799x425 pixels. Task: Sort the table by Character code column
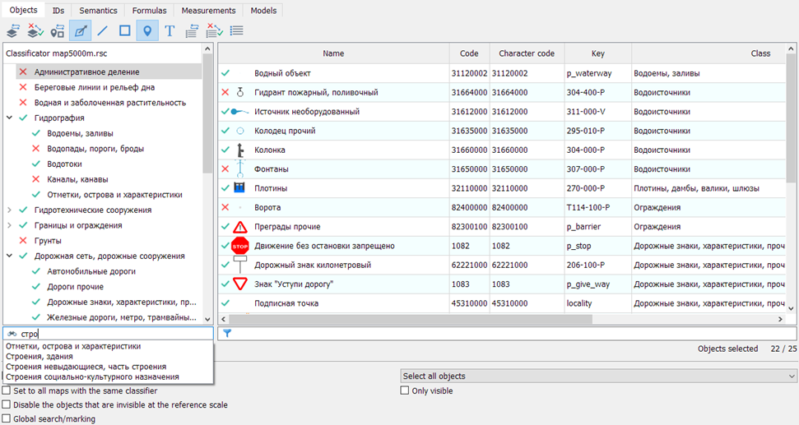coord(527,53)
